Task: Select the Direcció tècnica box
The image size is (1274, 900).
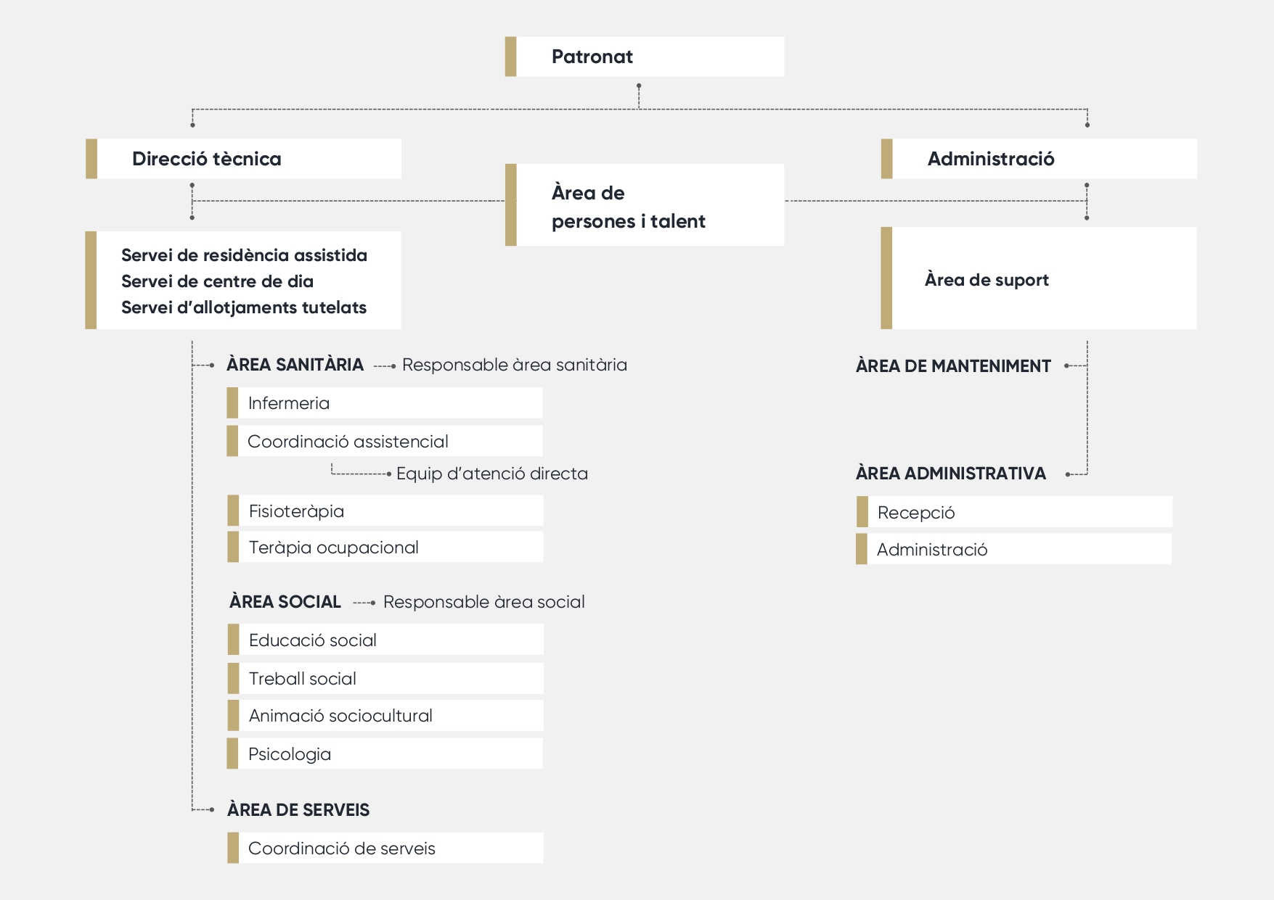Action: [x=243, y=159]
